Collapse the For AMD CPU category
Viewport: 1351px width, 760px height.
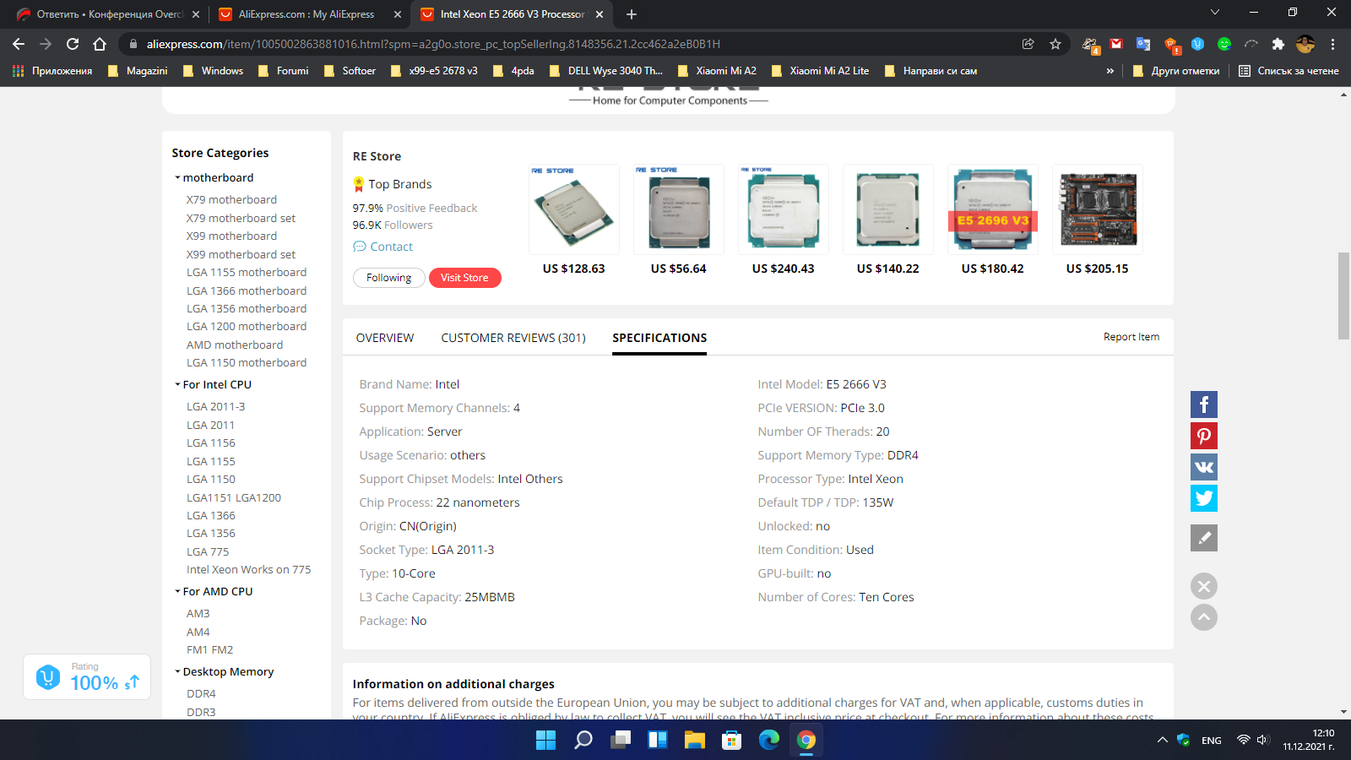point(214,591)
